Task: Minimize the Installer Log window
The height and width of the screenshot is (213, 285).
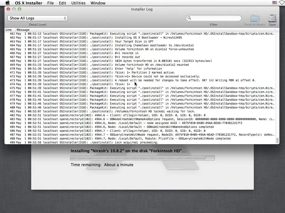Action: [x=14, y=9]
